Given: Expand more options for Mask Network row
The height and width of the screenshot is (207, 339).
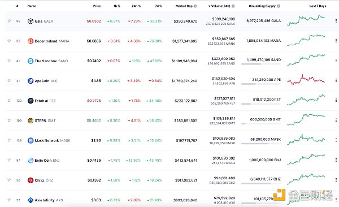Looking at the screenshot, I should [x=336, y=140].
